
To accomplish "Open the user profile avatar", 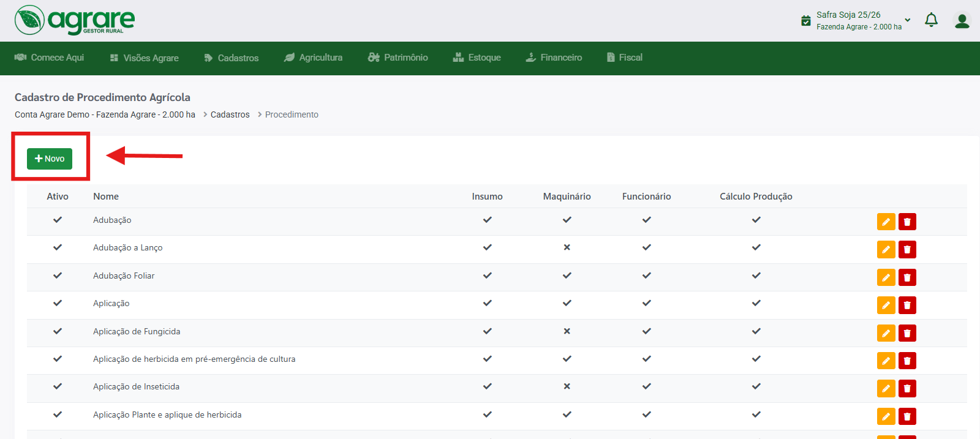I will point(962,21).
